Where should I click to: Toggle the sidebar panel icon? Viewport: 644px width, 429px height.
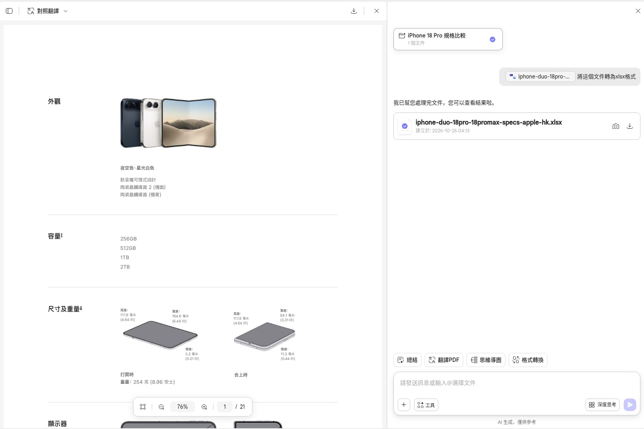[x=9, y=11]
